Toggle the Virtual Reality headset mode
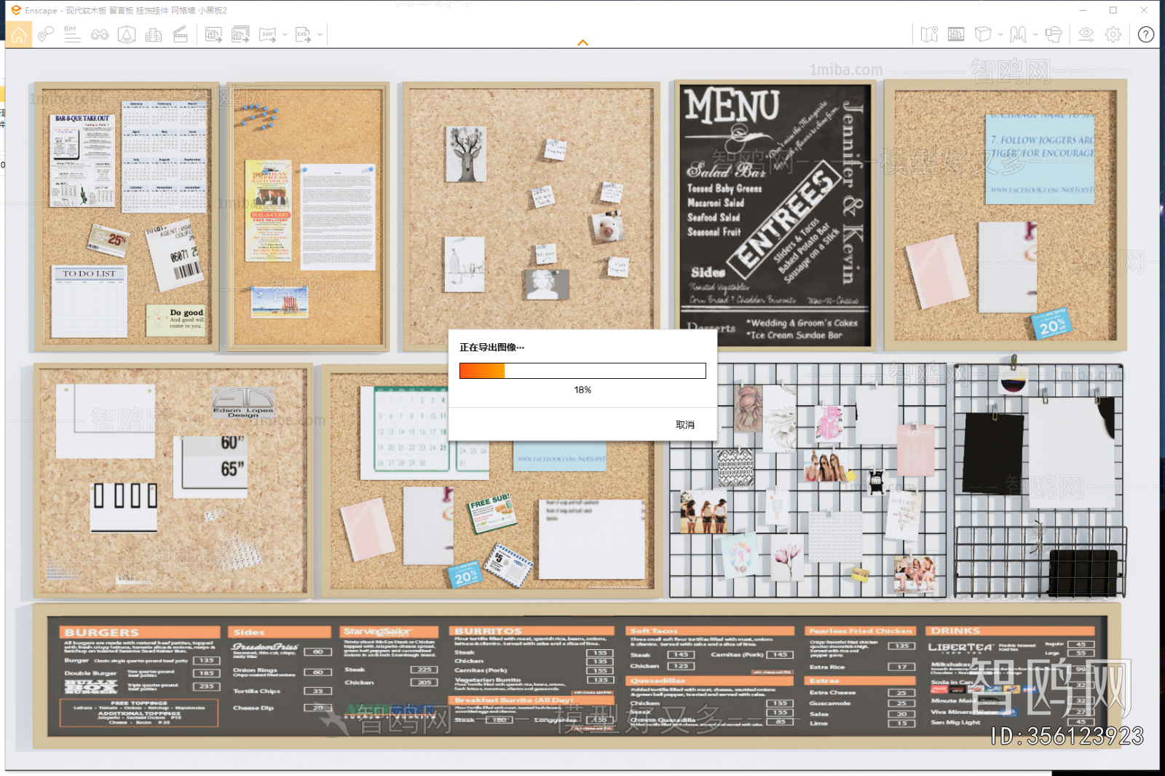 click(x=1053, y=34)
